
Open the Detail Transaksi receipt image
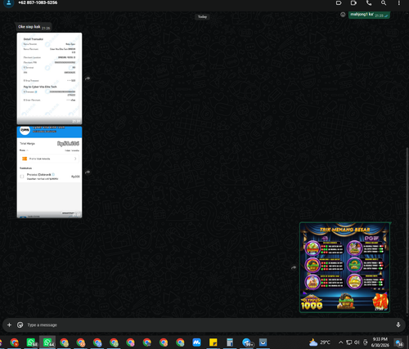49,78
